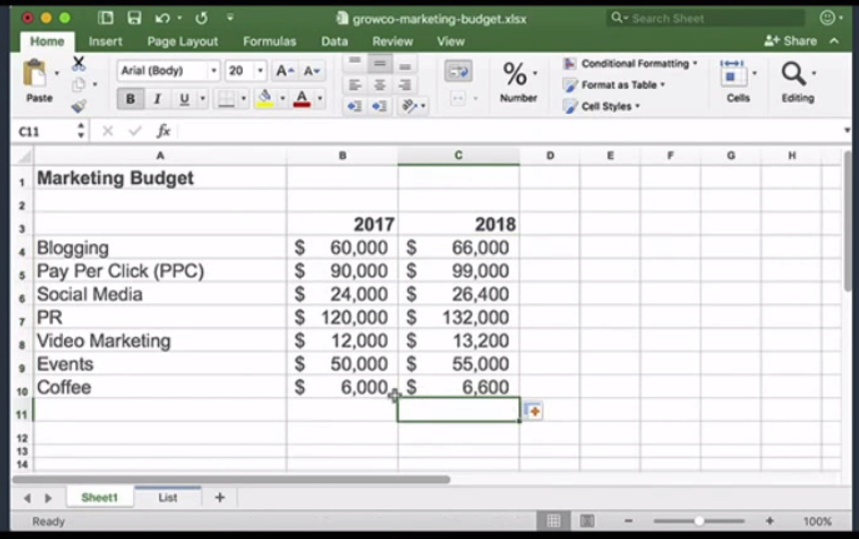The width and height of the screenshot is (859, 539).
Task: Click the Copy icon
Action: pos(78,84)
